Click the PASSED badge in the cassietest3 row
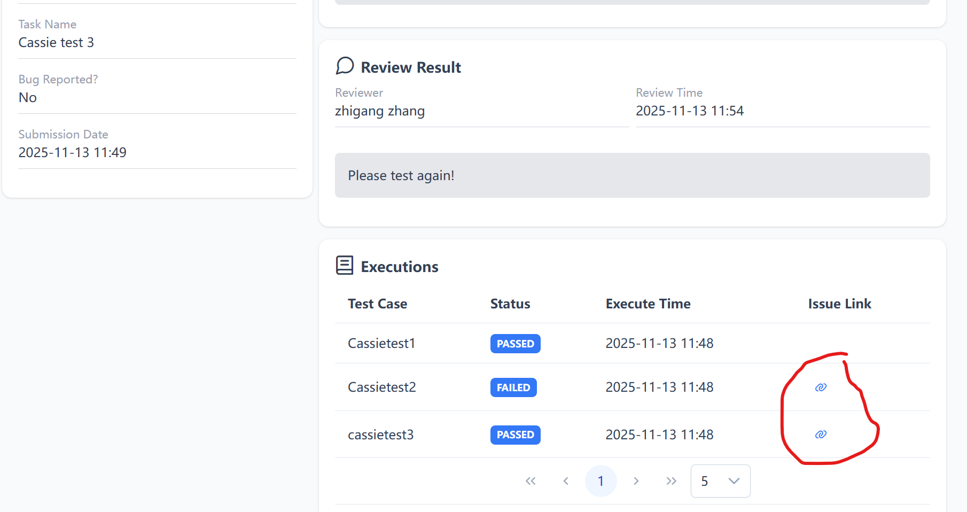This screenshot has height=512, width=967. coord(515,435)
